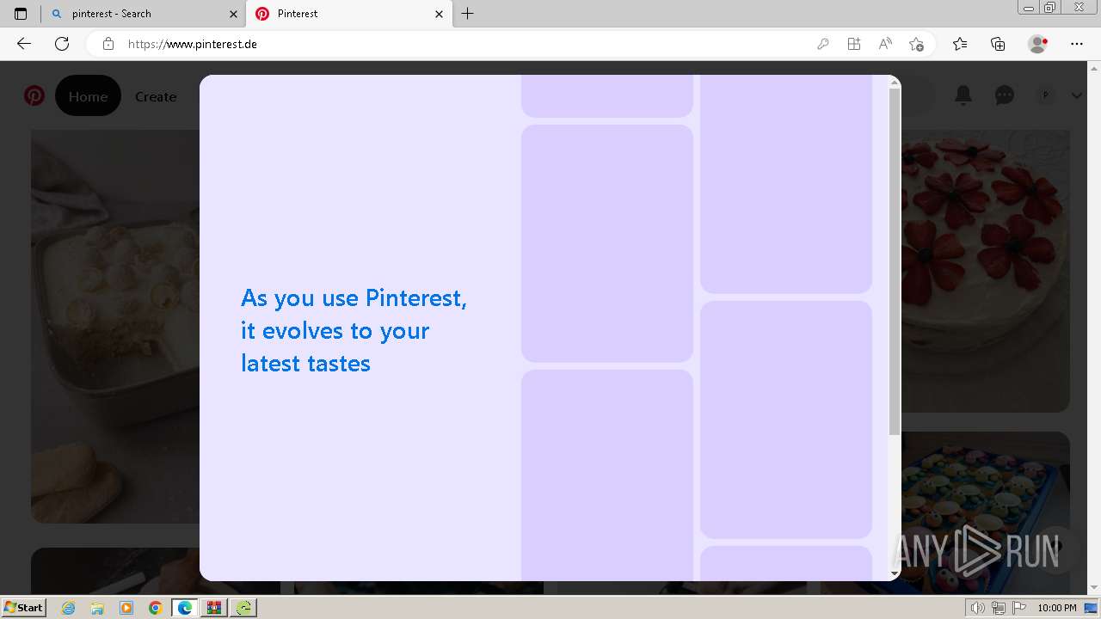Open the Create menu in Pinterest
The width and height of the screenshot is (1101, 619).
(x=156, y=96)
